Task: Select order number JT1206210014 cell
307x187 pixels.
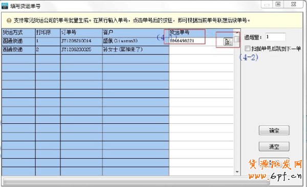Action: 81,41
